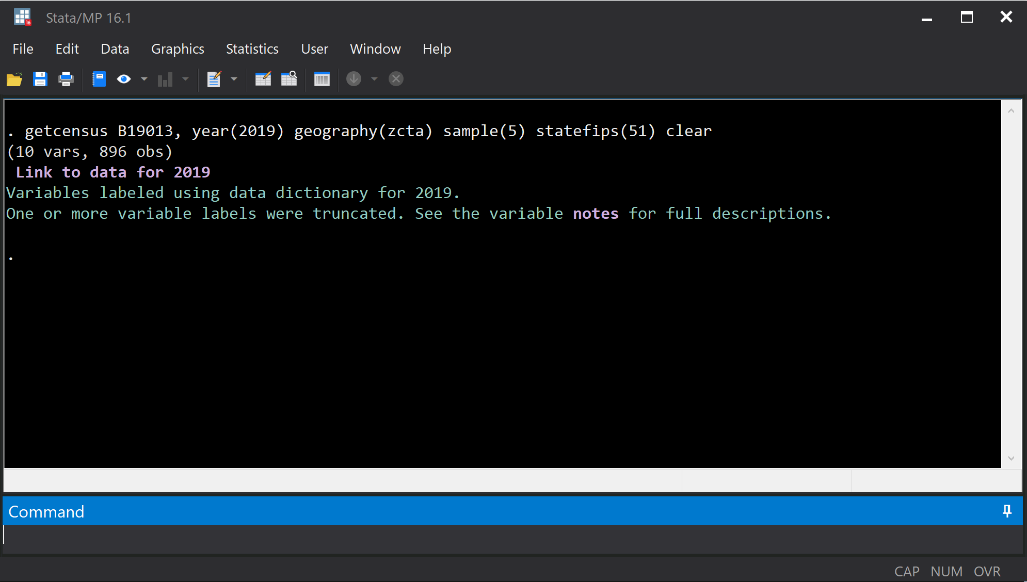This screenshot has height=582, width=1027.
Task: Expand the Do-file Editor dropdown arrow
Action: (234, 79)
